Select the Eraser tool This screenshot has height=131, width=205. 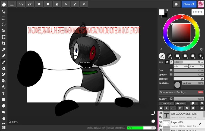pyautogui.click(x=4, y=68)
